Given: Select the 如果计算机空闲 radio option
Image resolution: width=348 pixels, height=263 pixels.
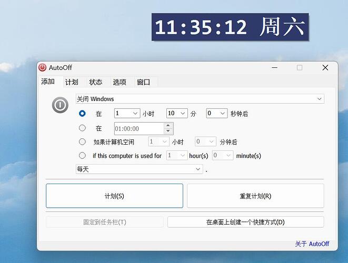Looking at the screenshot, I should click(82, 141).
